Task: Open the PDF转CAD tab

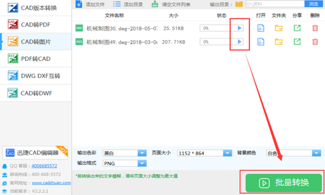Action: pos(36,59)
